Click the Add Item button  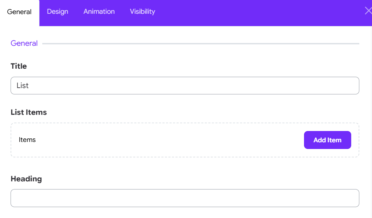327,140
